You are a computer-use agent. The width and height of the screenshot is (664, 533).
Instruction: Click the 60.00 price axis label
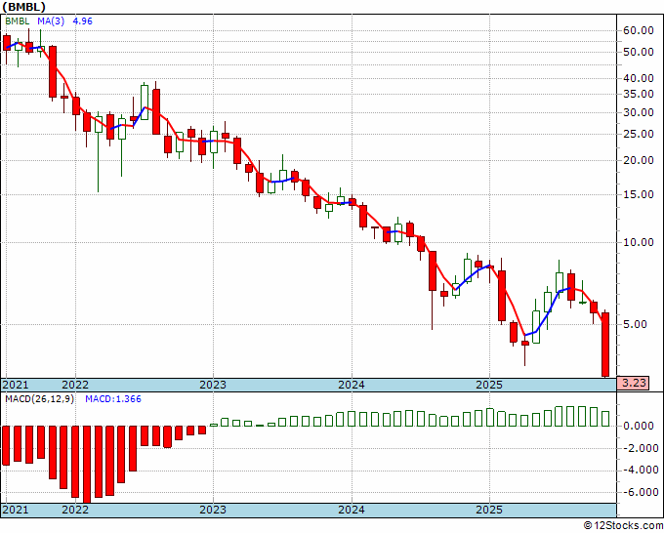pyautogui.click(x=639, y=30)
